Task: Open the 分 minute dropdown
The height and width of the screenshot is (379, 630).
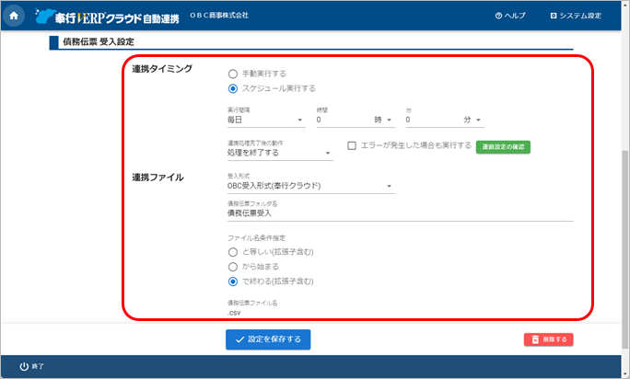Action: pos(444,120)
